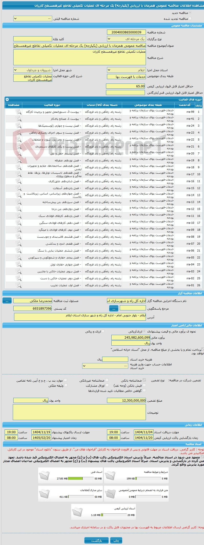Collapse حوزه های فعالیت section
The height and width of the screenshot is (545, 204).
[7, 99]
